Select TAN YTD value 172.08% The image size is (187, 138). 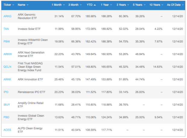91,29
